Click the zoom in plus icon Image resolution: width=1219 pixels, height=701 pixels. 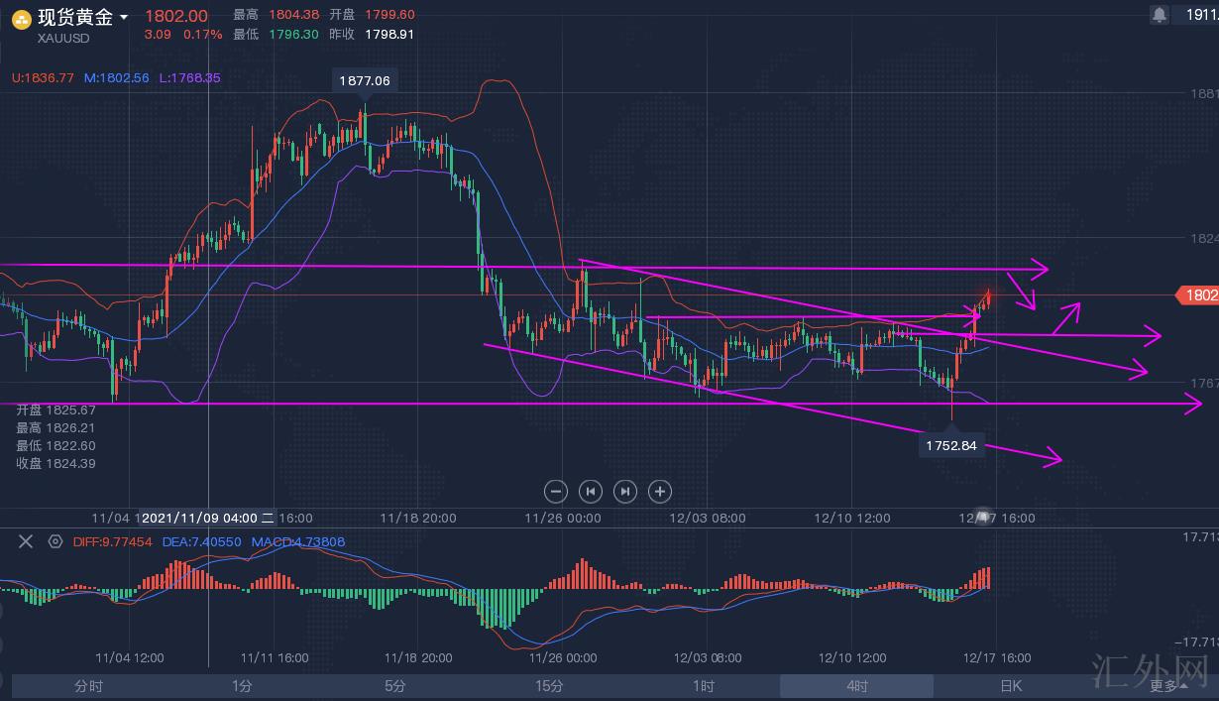pyautogui.click(x=660, y=491)
